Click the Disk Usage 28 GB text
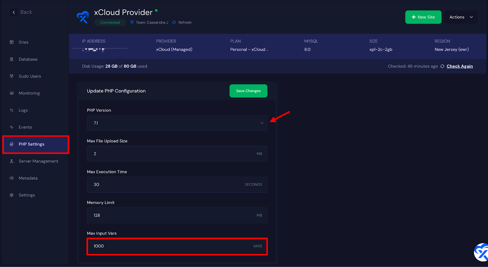The width and height of the screenshot is (488, 267). pyautogui.click(x=114, y=66)
